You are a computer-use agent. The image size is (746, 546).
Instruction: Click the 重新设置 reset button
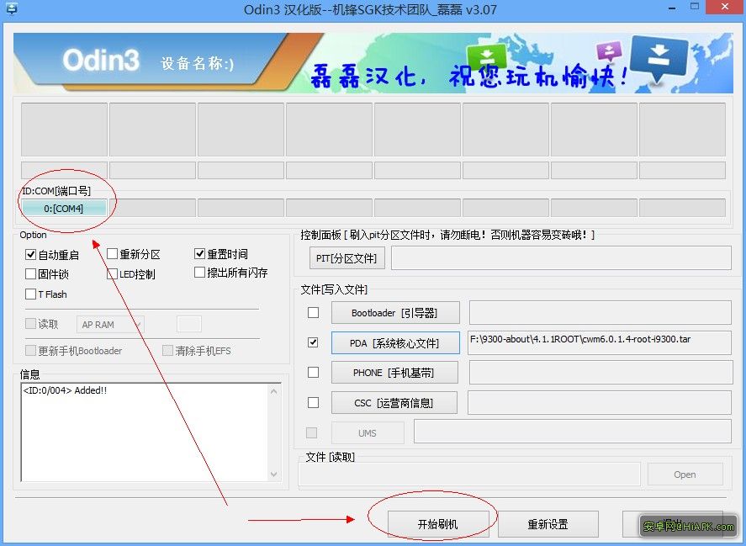click(548, 524)
